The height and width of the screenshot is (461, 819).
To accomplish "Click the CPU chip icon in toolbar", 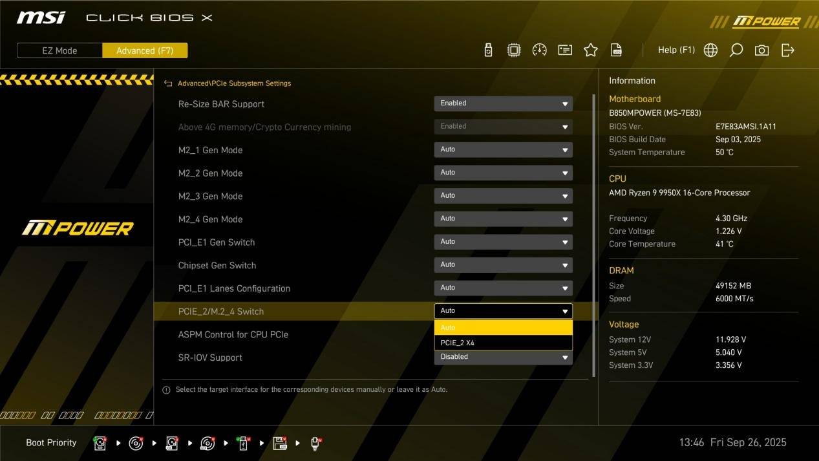I will (514, 50).
